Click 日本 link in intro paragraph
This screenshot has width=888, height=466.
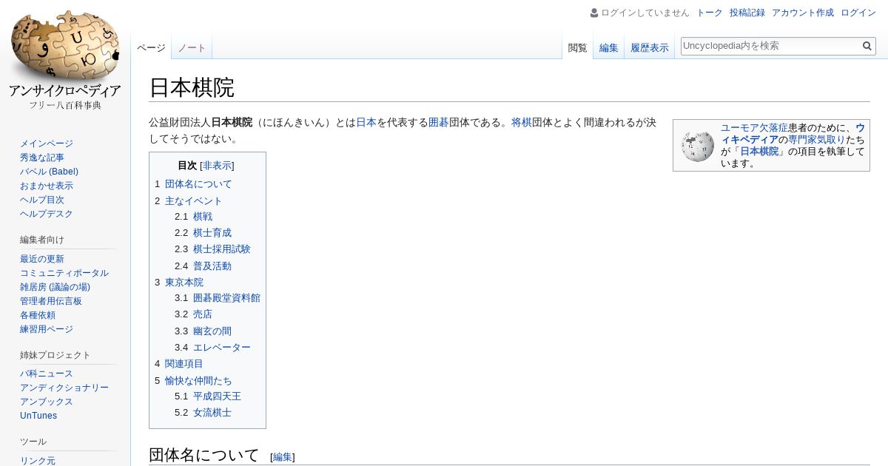tap(366, 123)
